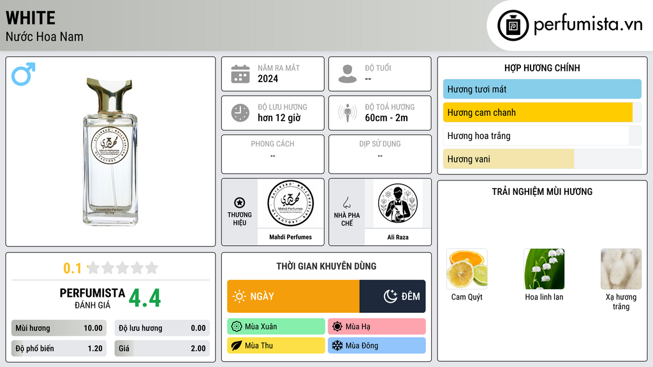Click the sun icon in Ngày bar
653x367 pixels.
(239, 296)
